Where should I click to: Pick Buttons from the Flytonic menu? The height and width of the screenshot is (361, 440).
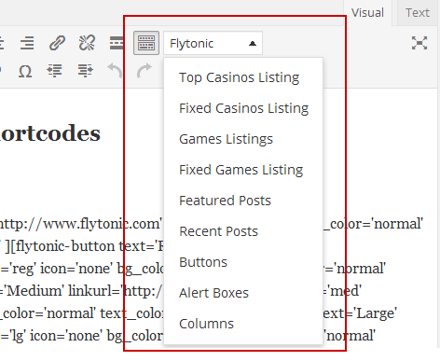pos(243,262)
